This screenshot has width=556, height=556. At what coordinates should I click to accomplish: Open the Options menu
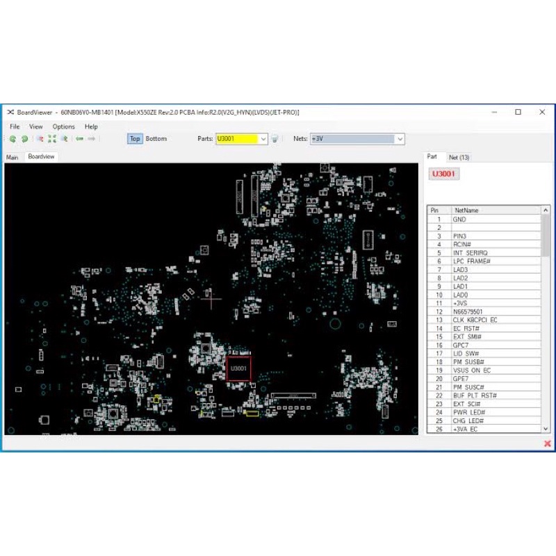63,126
